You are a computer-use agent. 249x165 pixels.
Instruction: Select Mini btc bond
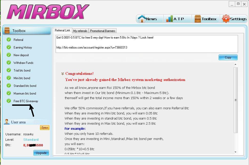point(22,78)
